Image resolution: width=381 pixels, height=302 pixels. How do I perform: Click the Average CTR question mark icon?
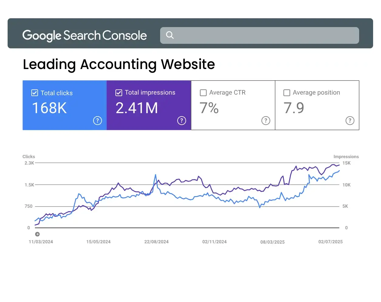[266, 120]
